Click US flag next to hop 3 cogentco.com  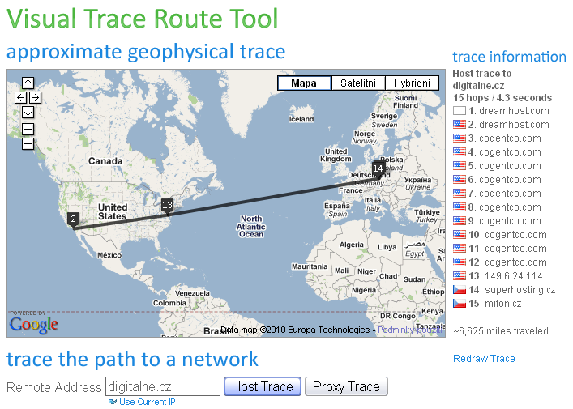pyautogui.click(x=460, y=138)
